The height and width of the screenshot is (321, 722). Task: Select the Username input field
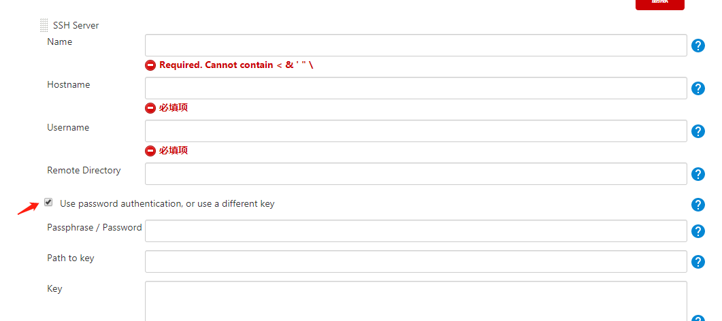pos(415,131)
